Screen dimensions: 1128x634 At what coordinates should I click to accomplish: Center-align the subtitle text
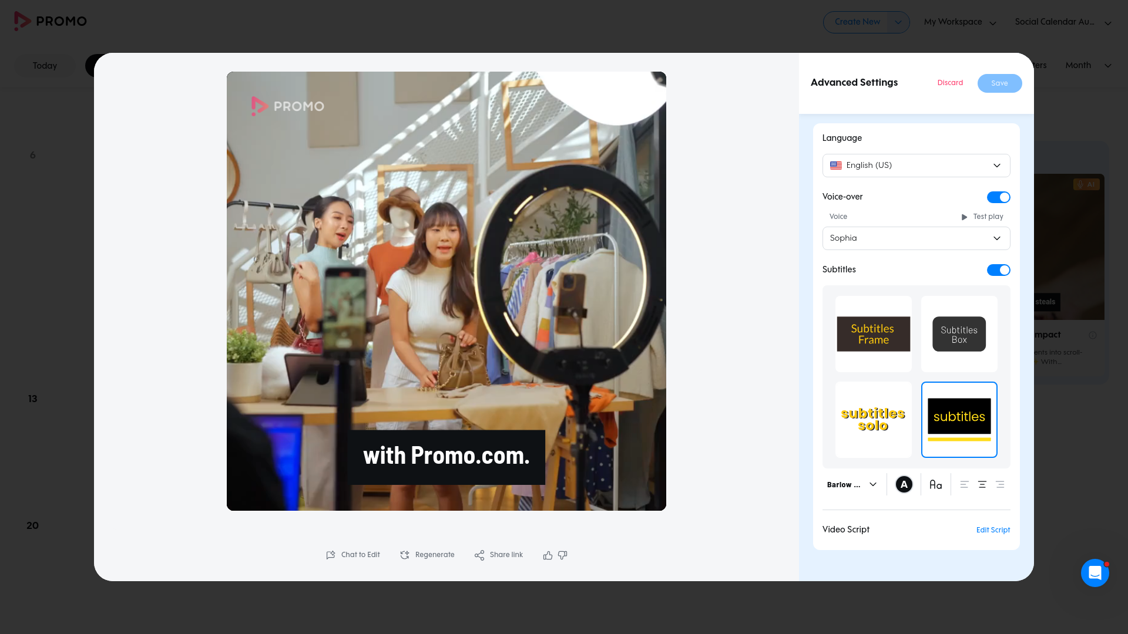coord(982,484)
